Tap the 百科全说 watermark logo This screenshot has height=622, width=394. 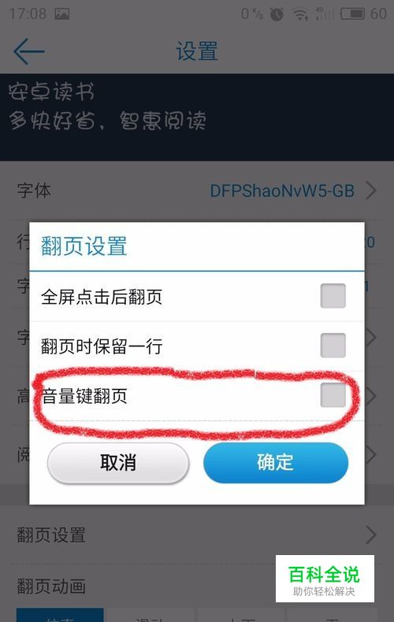coord(325,579)
